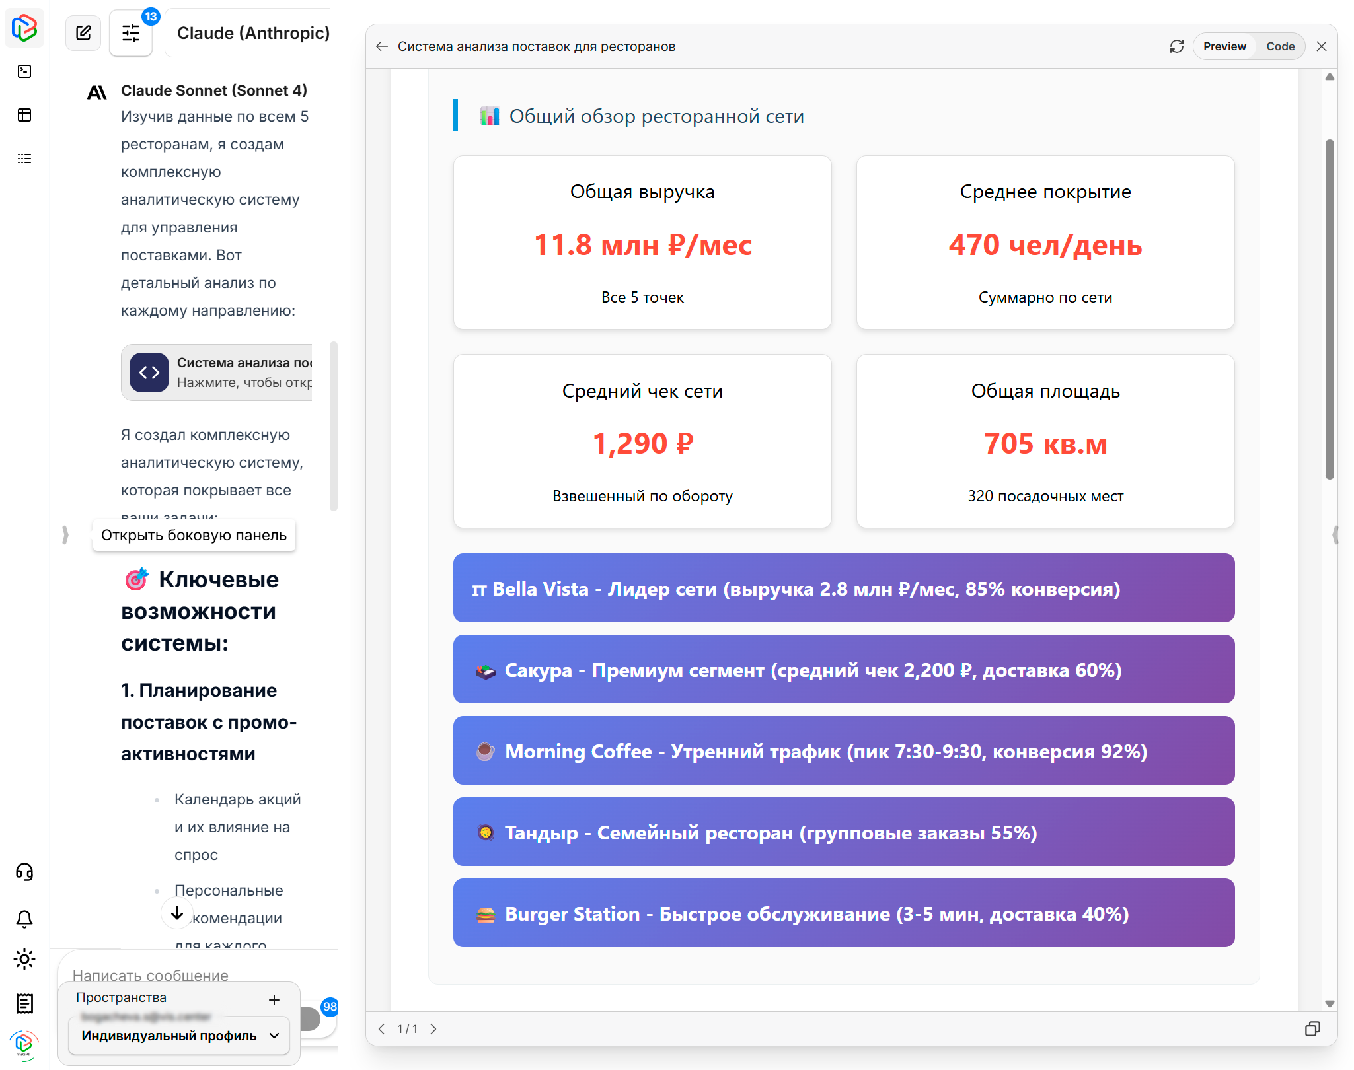This screenshot has width=1354, height=1070.
Task: Click the scrollbar up arrow in preview
Action: (1330, 77)
